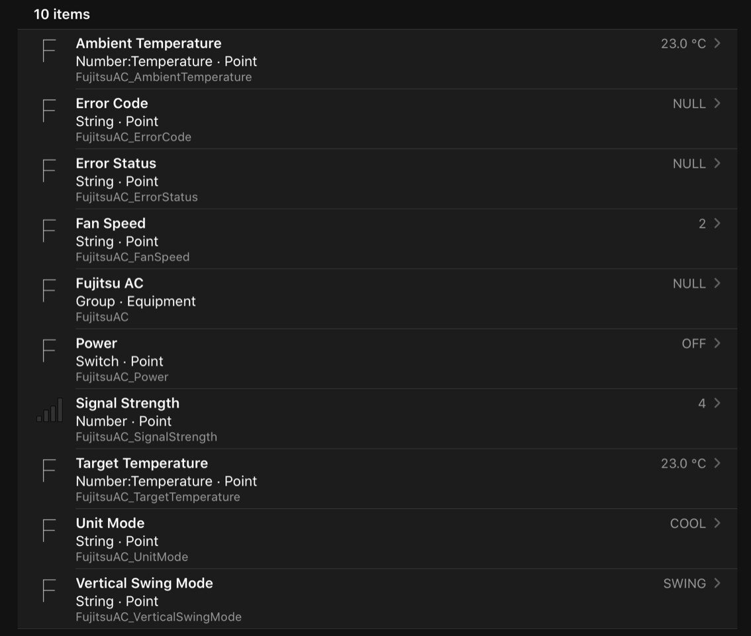Select the Error Status item title

point(116,163)
